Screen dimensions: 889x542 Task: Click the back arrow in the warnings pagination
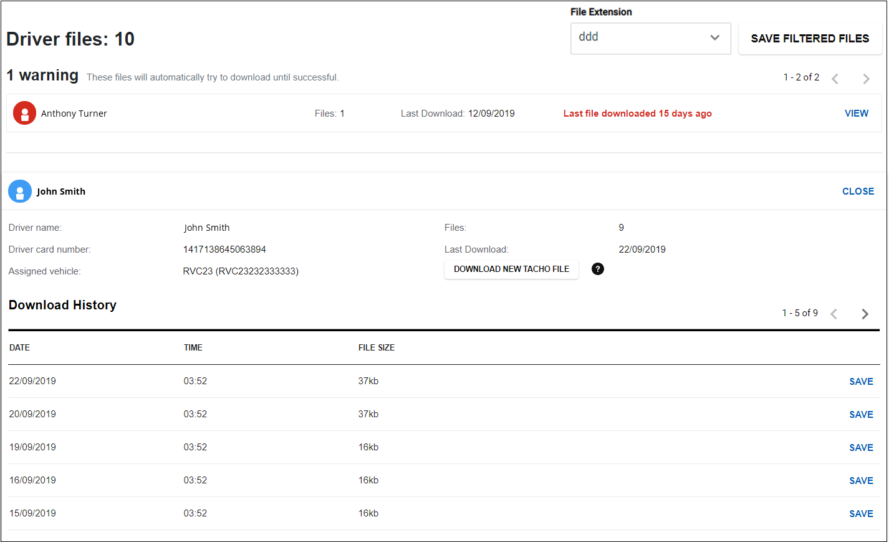[835, 79]
